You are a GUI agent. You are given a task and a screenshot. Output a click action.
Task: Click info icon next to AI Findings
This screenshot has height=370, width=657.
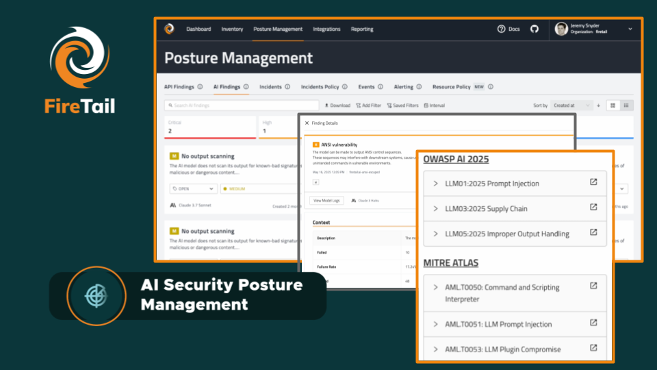click(x=246, y=87)
